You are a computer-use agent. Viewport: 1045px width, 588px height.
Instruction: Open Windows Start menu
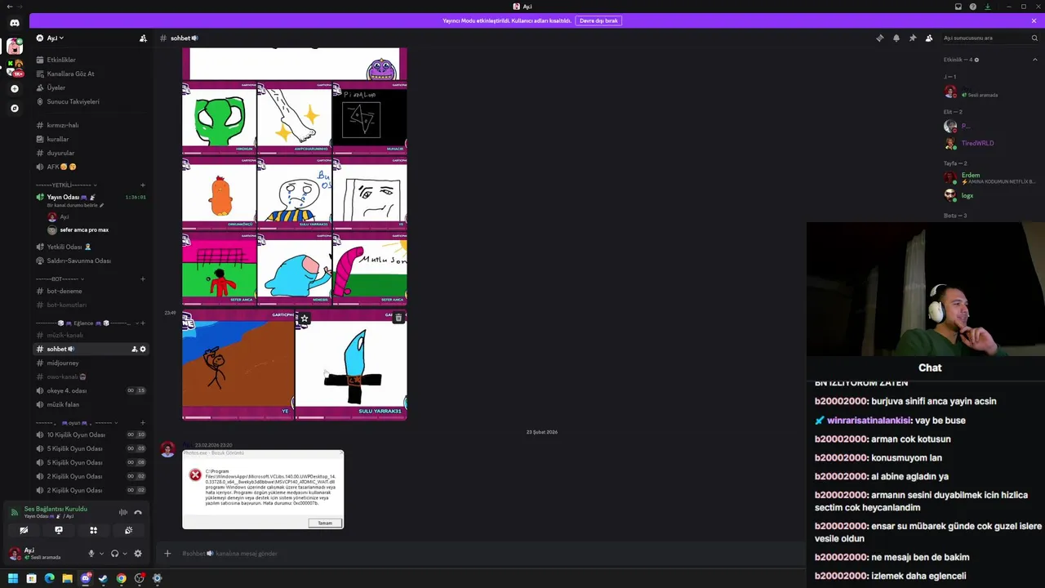pos(13,579)
